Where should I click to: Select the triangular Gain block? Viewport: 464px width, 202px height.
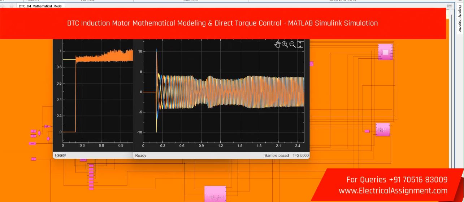click(47, 126)
